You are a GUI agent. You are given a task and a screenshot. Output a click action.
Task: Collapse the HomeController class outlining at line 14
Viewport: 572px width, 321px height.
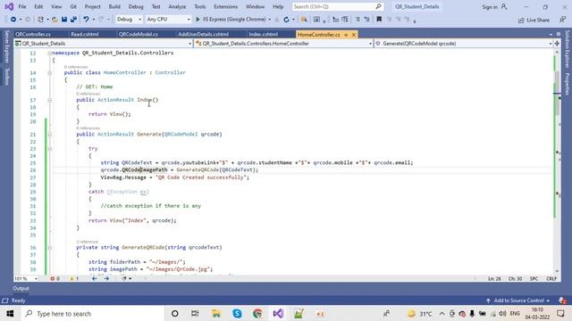[x=50, y=73]
